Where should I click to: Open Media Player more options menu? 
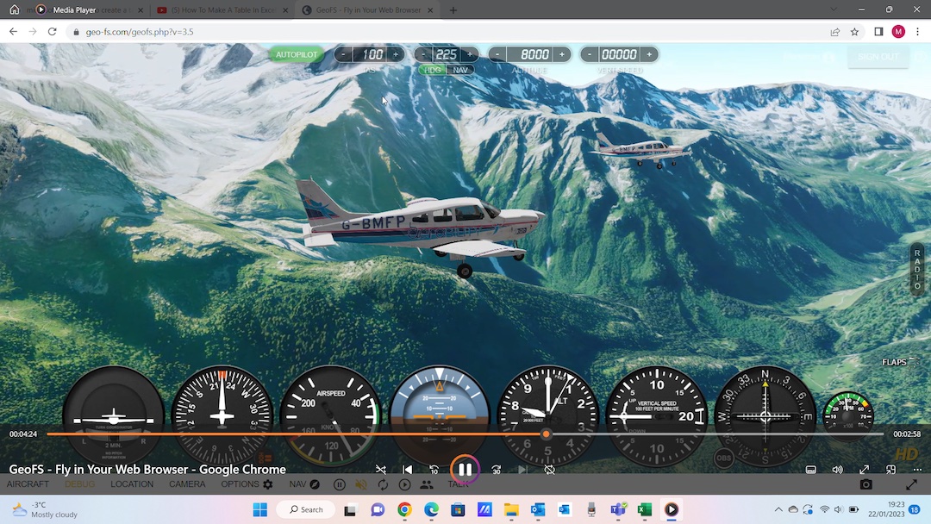[x=917, y=470]
